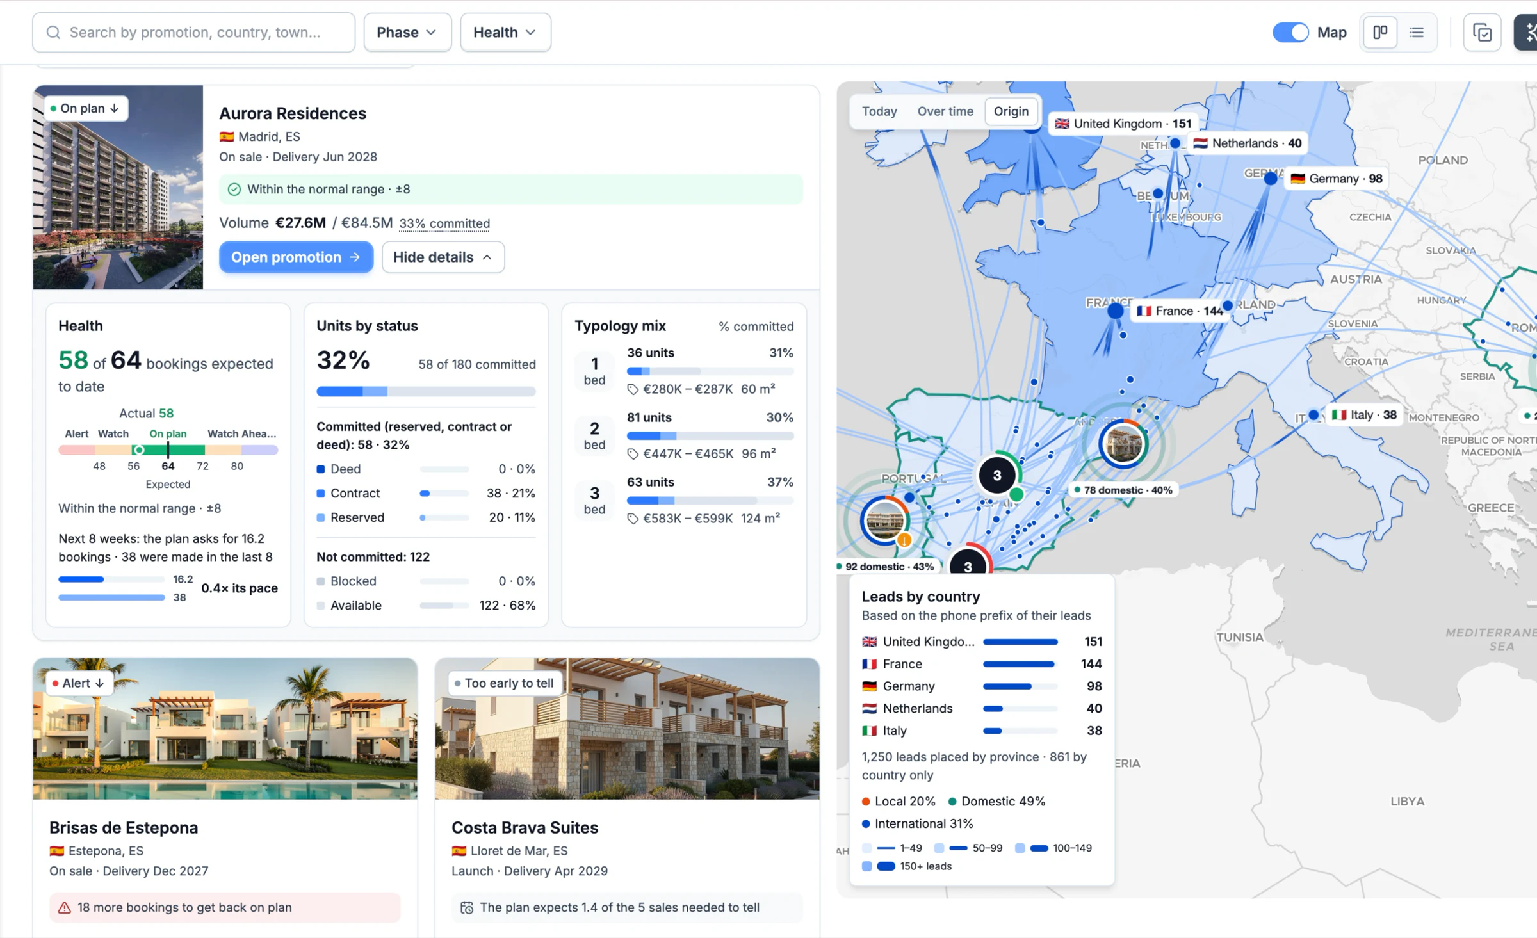Click the Aurora Residences building thumbnail
Viewport: 1537px width, 938px height.
(118, 187)
